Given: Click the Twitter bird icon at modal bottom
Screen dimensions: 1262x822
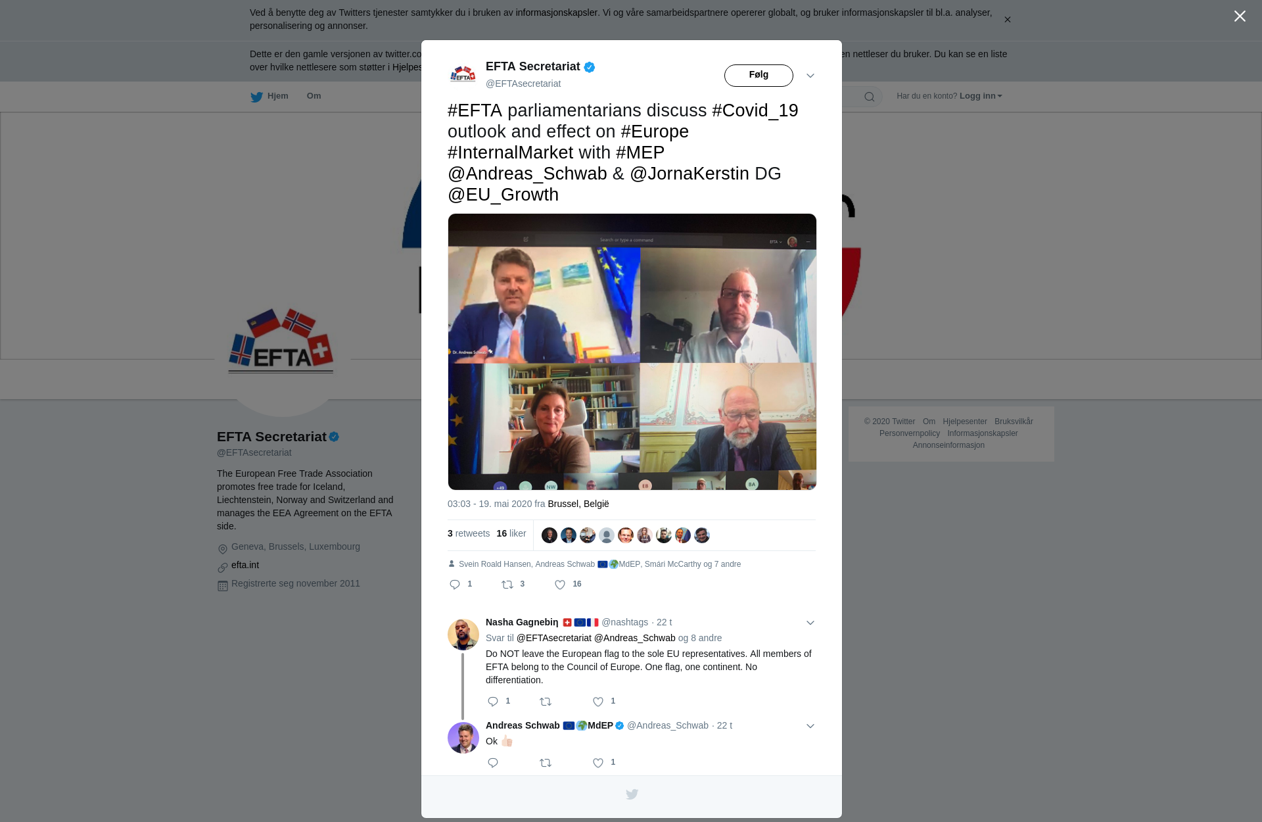Looking at the screenshot, I should tap(632, 794).
